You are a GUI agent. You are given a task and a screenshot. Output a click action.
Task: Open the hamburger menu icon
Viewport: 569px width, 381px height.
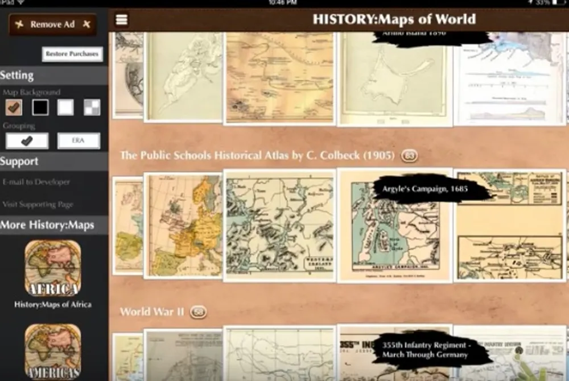(121, 19)
